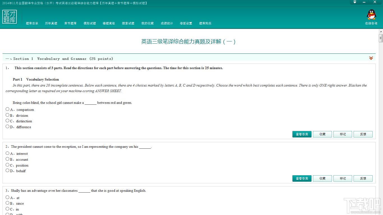Switch to 章节题库
This screenshot has height=215, width=383.
[x=70, y=23]
